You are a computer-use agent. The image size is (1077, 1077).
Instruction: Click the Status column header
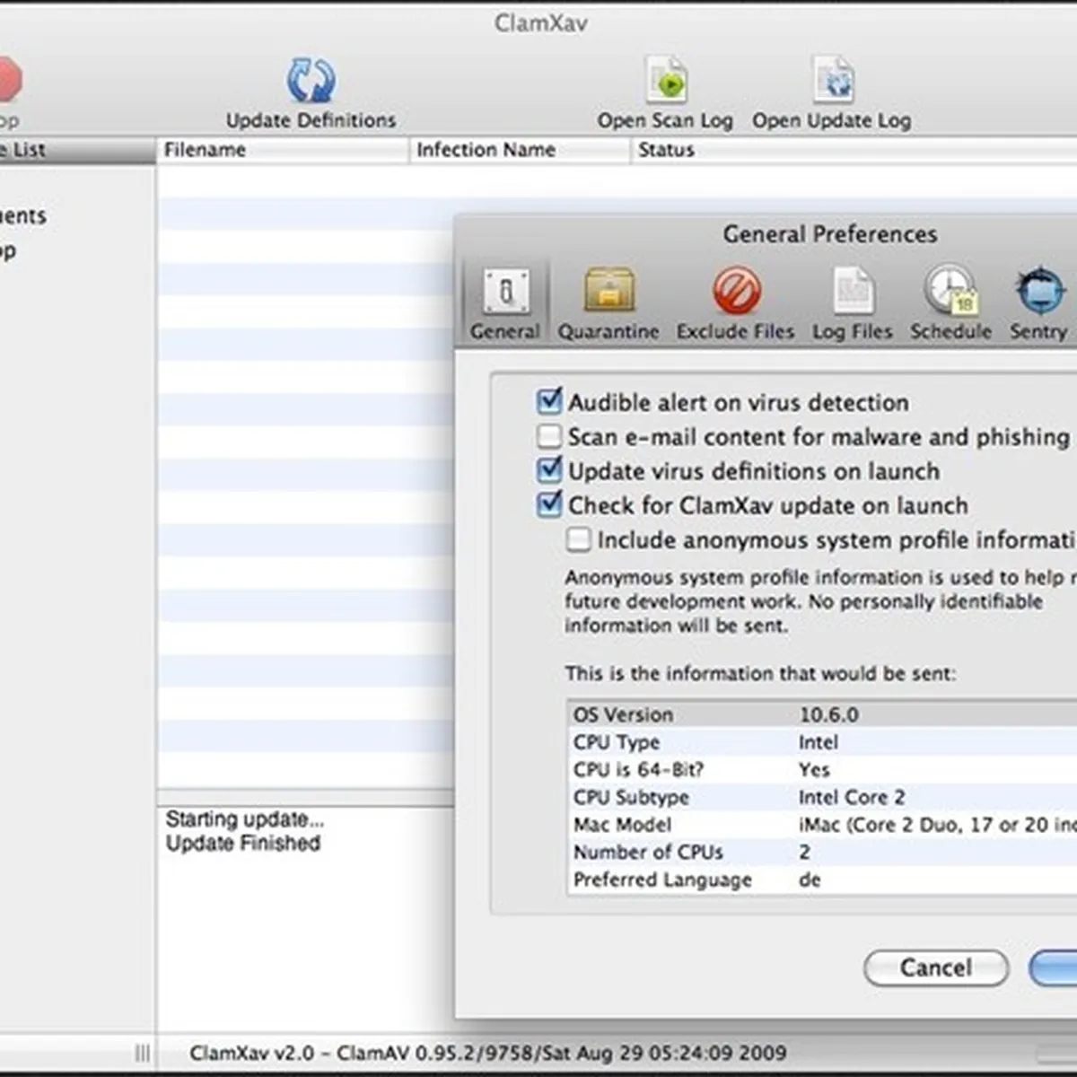tap(853, 150)
